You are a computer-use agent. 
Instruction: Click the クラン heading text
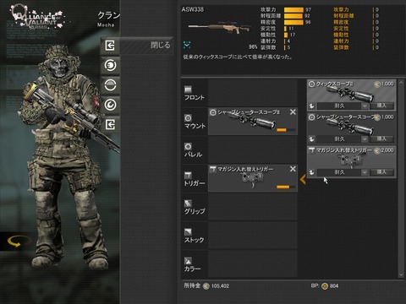click(x=108, y=15)
